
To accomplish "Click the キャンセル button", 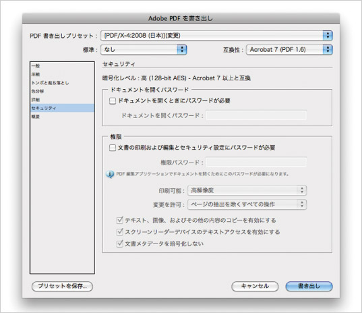I will click(255, 286).
